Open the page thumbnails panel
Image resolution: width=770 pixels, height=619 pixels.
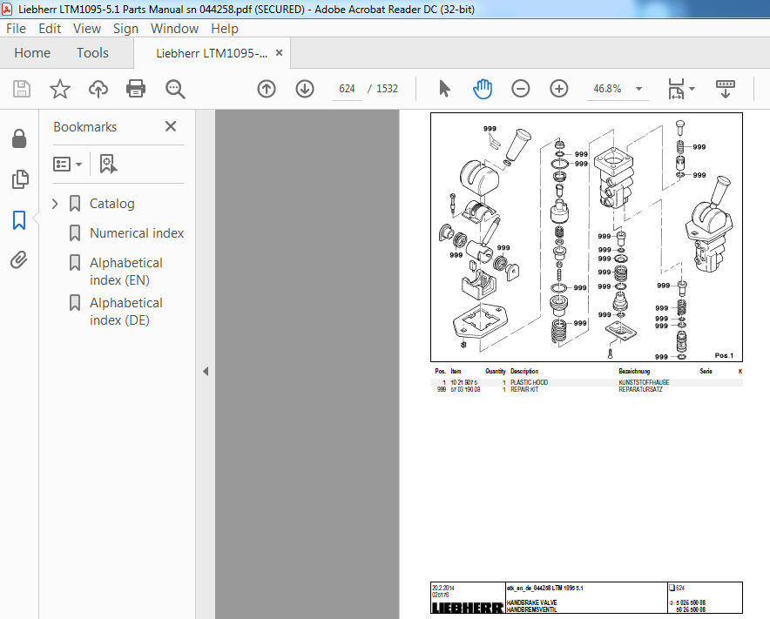[x=20, y=179]
